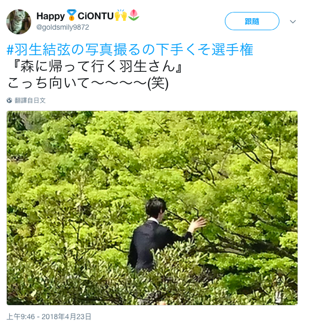The width and height of the screenshot is (309, 328).
Task: Click the 2018年4月23日 date text
Action: coord(66,317)
